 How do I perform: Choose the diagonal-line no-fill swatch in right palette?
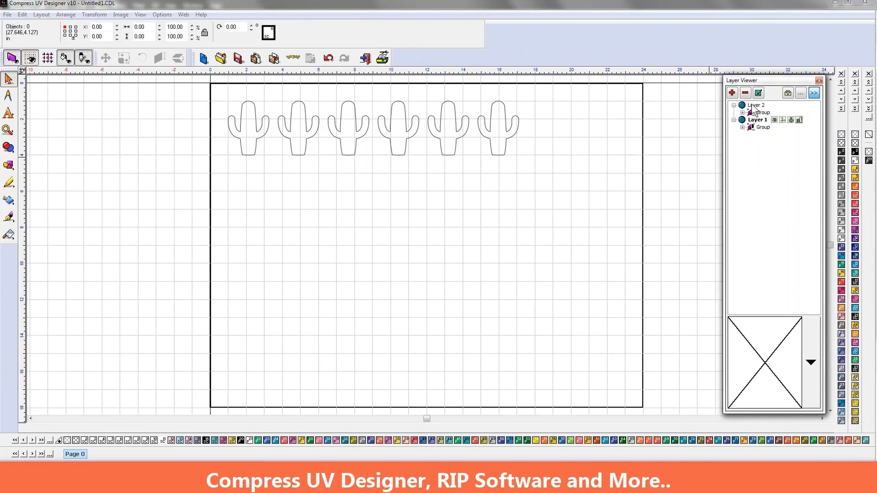869,134
